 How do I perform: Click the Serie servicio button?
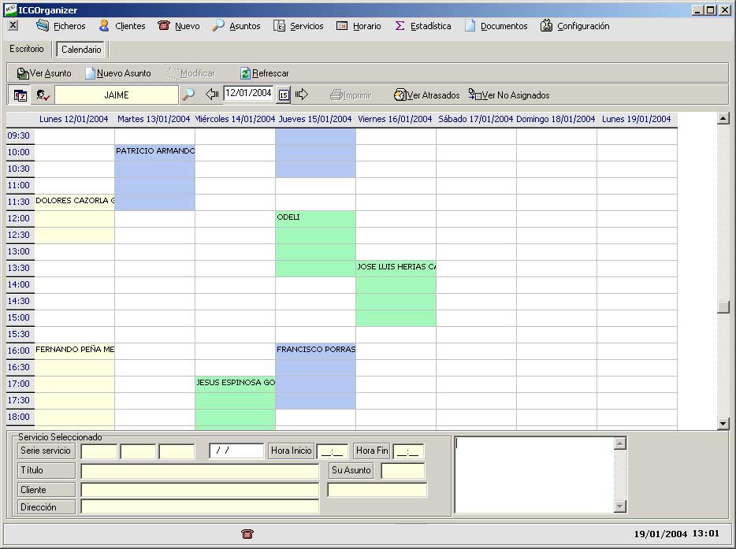point(46,451)
